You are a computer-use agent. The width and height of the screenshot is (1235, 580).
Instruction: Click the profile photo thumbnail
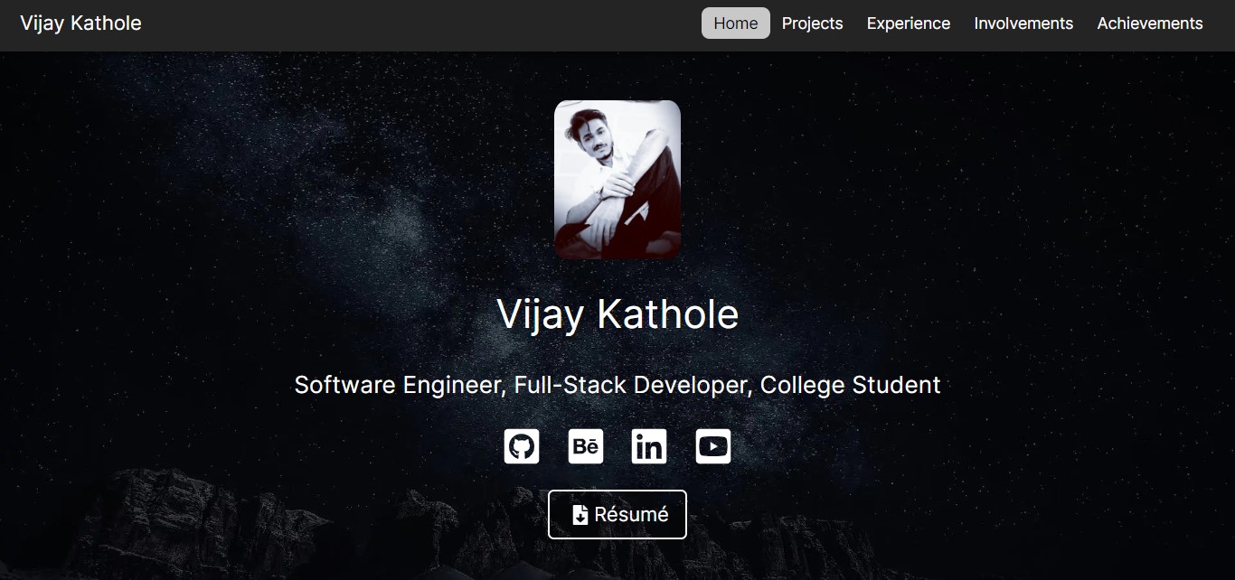[x=617, y=180]
